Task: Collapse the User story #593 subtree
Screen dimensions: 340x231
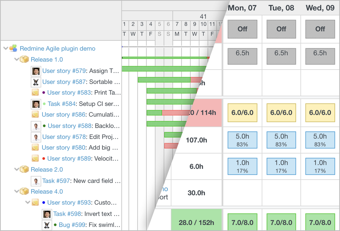Action: (27, 202)
